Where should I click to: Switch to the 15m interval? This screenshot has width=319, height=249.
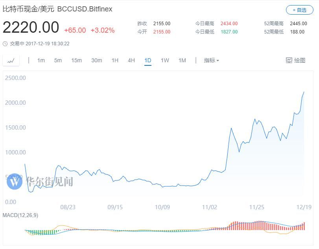point(76,60)
